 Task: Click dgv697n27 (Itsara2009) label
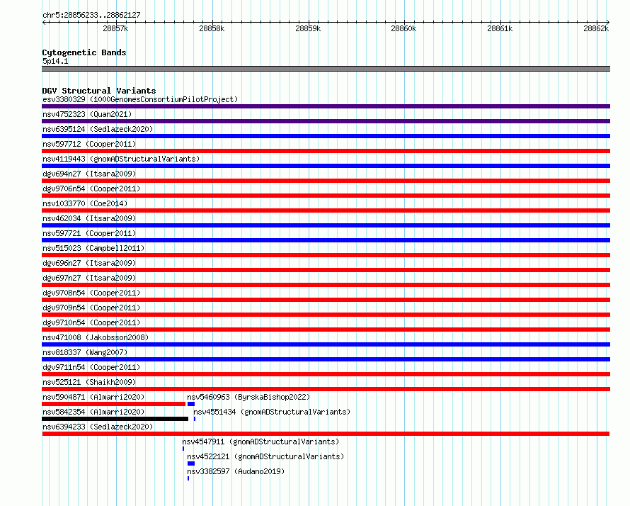(89, 278)
